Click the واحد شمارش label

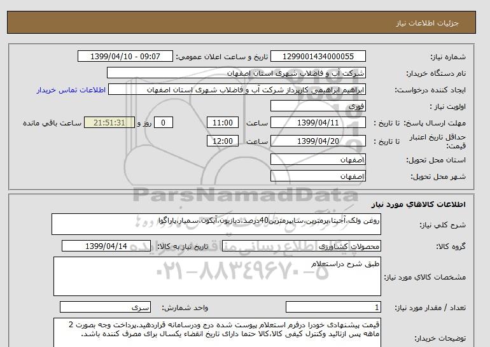(185, 308)
